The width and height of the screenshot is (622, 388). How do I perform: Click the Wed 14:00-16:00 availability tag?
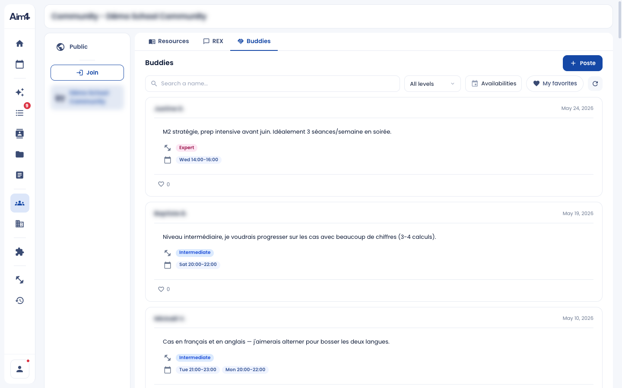pyautogui.click(x=199, y=160)
